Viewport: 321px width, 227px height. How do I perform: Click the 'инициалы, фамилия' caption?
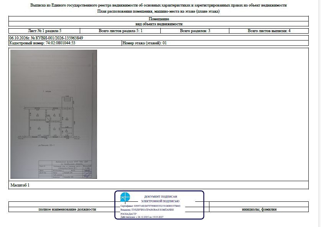coord(259,209)
